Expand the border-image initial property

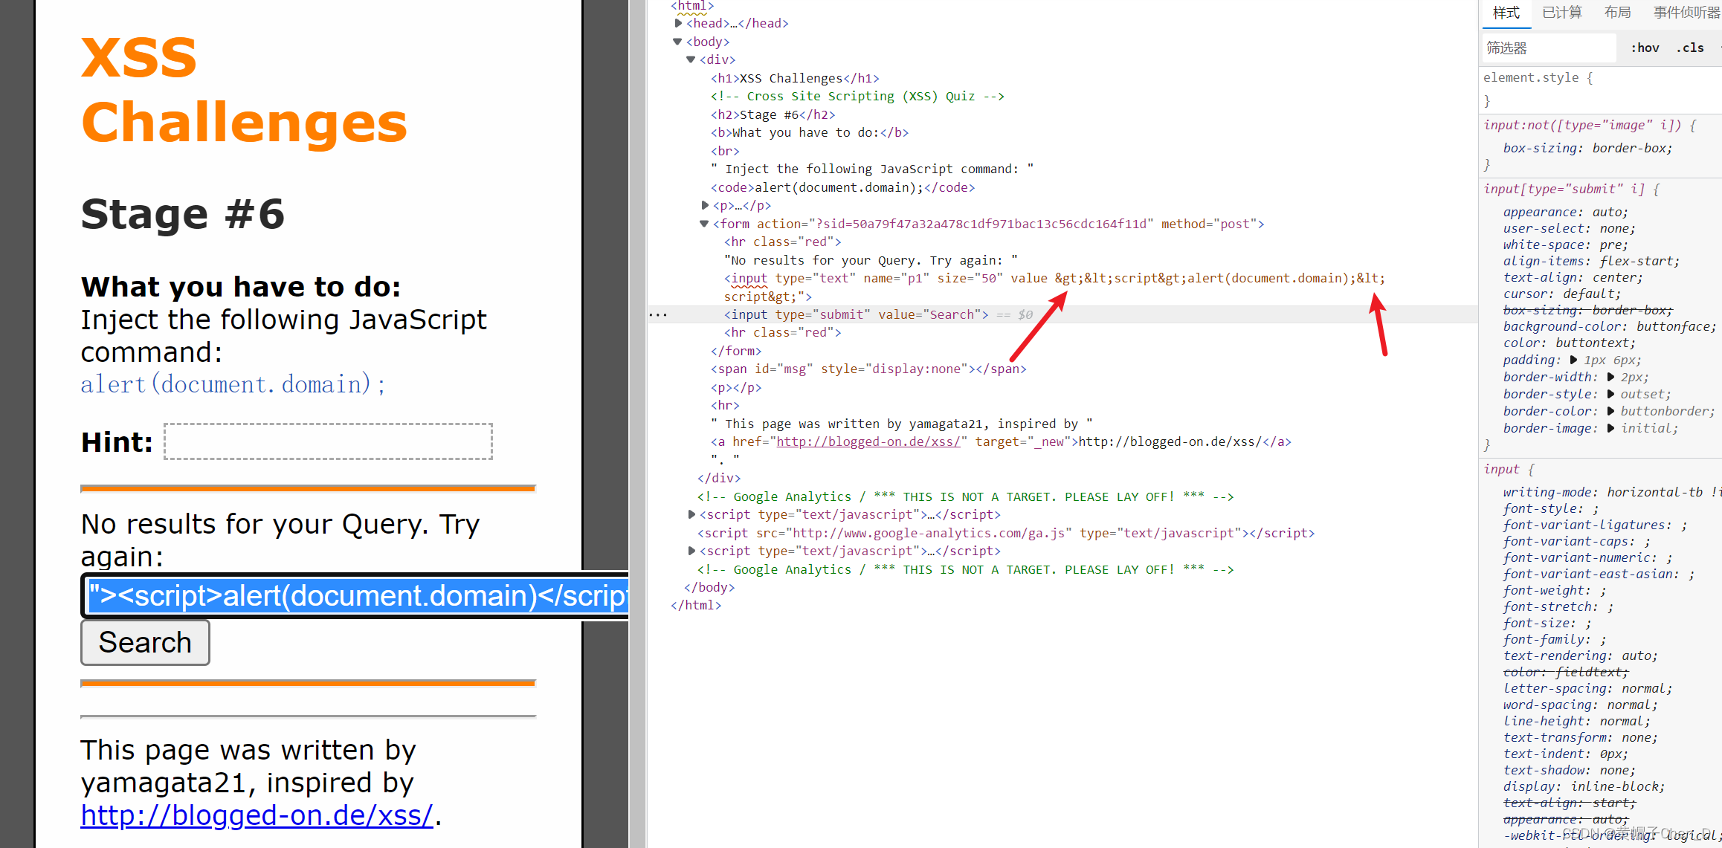coord(1610,428)
